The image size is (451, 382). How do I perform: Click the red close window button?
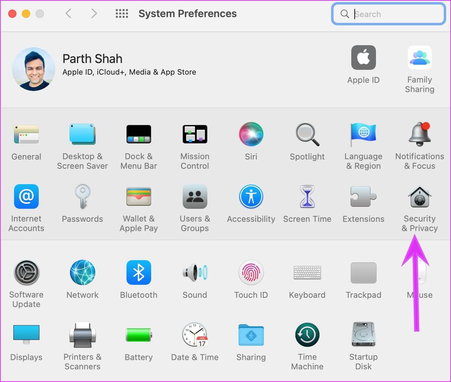coord(12,14)
